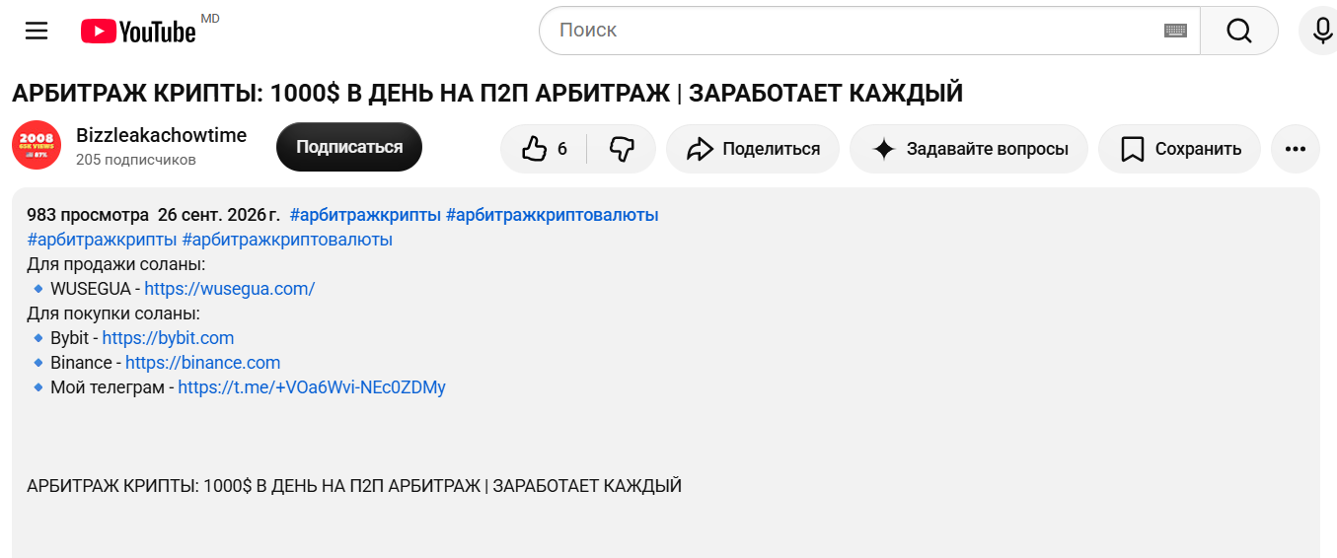Image resolution: width=1337 pixels, height=558 pixels.
Task: Click the 26 сент. 2026 г. date text
Action: tap(218, 215)
